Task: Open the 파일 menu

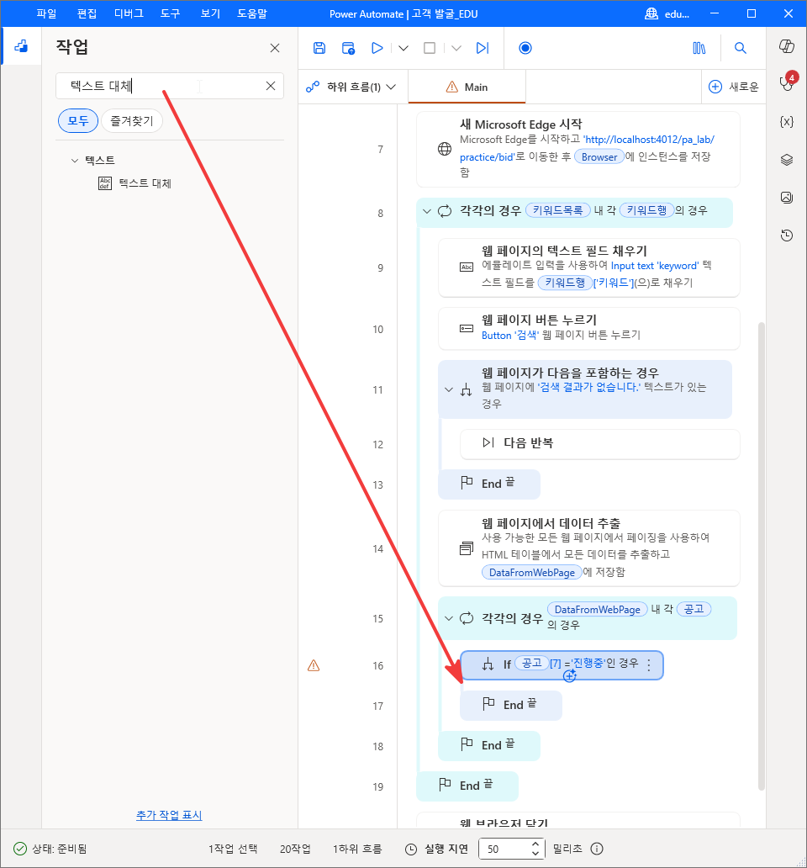Action: [x=46, y=13]
